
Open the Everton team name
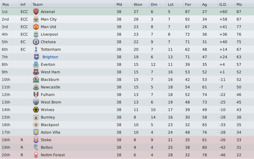[48, 64]
